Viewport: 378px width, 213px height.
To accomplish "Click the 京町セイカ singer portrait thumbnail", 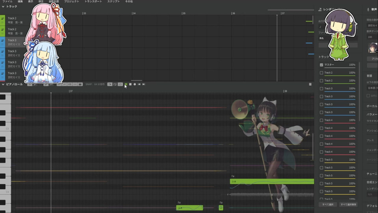I will point(373,48).
